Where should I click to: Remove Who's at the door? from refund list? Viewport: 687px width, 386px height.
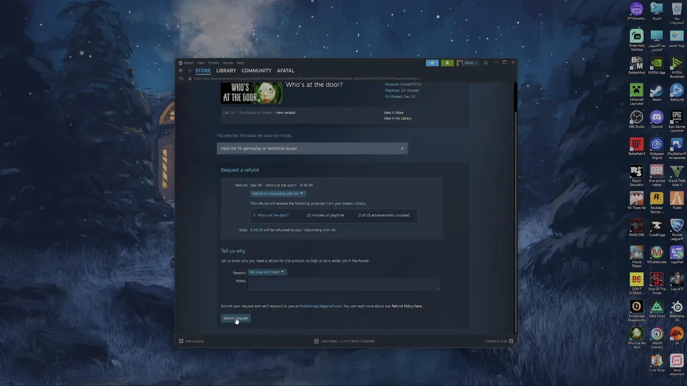[x=254, y=215]
